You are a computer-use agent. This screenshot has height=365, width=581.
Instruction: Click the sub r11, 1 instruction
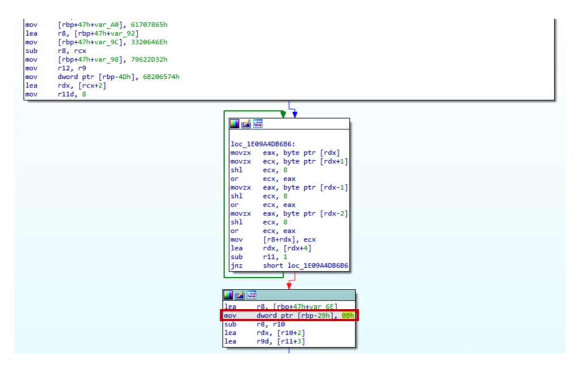click(x=260, y=257)
